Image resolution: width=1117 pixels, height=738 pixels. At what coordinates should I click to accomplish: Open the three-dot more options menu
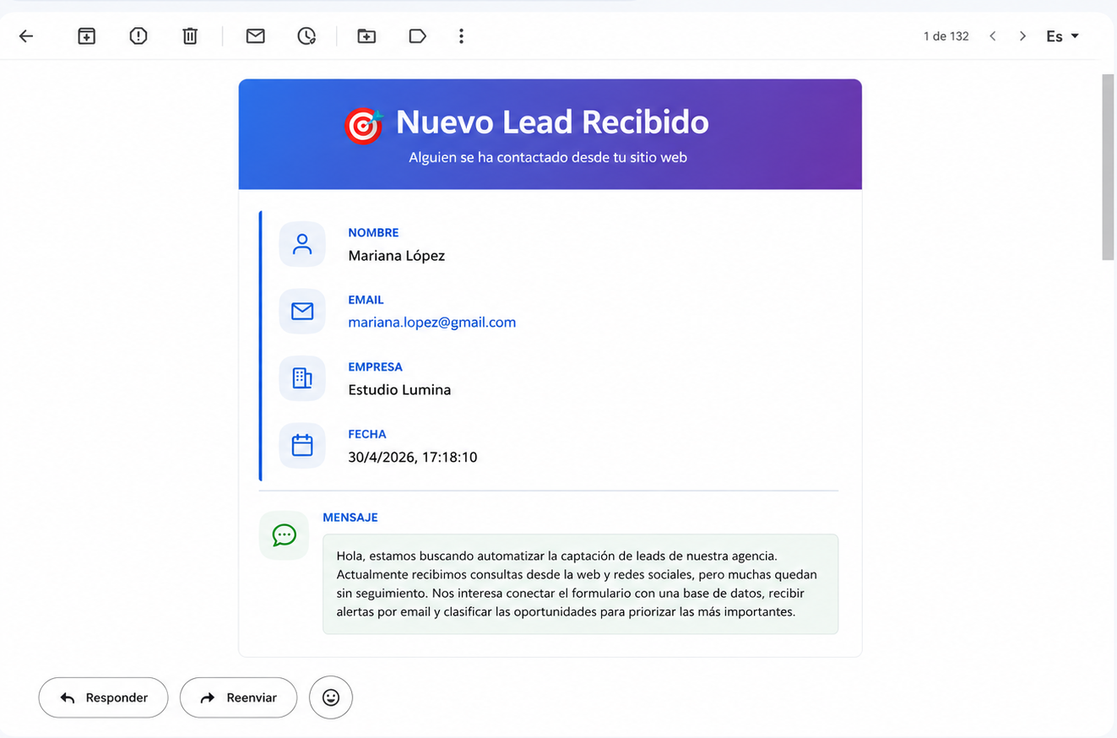[x=461, y=36]
